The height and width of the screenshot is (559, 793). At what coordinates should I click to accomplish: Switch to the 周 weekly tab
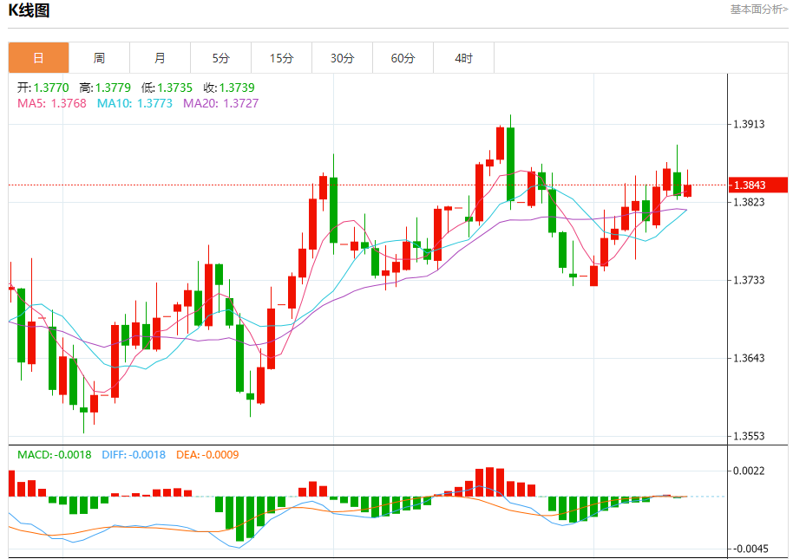point(99,58)
